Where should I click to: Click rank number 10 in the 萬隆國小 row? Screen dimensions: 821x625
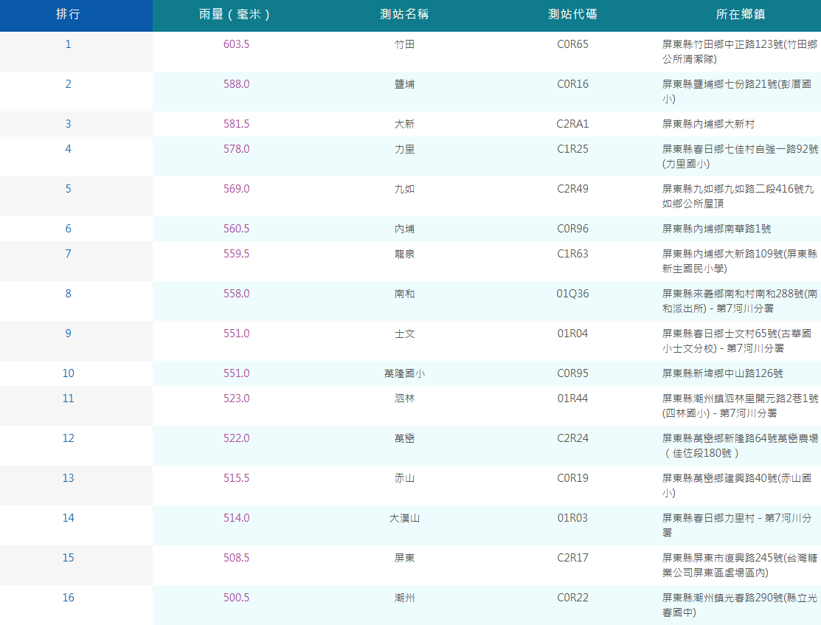[x=68, y=373]
